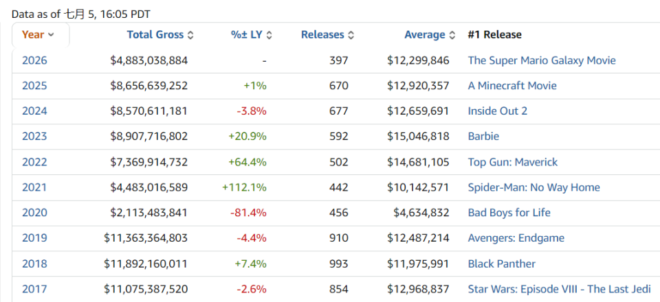Open Avengers: Endgame link

tap(516, 238)
